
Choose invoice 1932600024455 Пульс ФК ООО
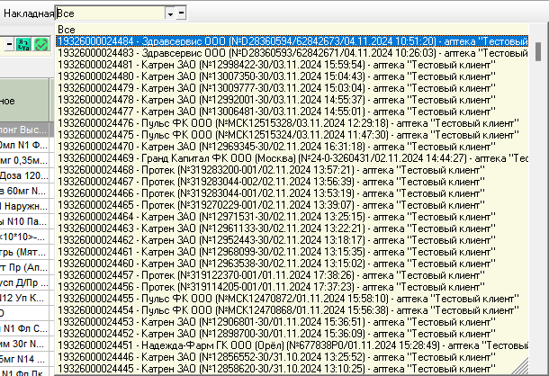(292, 299)
